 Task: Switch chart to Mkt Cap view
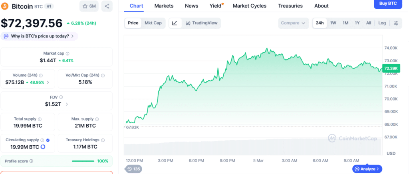[x=153, y=23]
